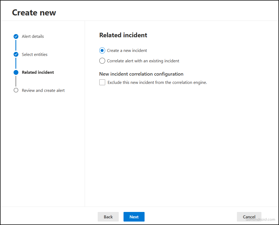279x225 pixels.
Task: Open the Select entities step
Action: pyautogui.click(x=35, y=55)
